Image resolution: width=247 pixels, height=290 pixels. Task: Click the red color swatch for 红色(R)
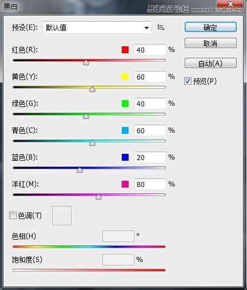click(x=125, y=50)
